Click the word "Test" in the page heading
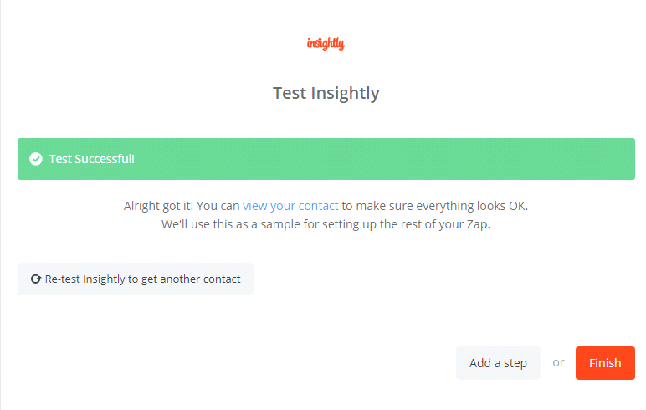The height and width of the screenshot is (410, 646). point(290,93)
